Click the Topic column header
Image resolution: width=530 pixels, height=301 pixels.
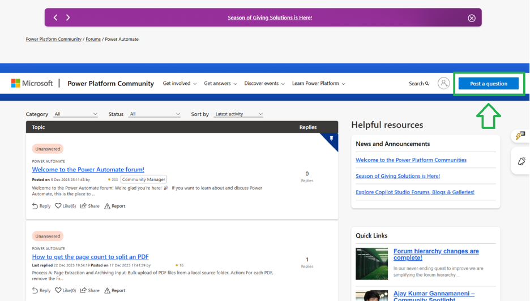point(38,127)
